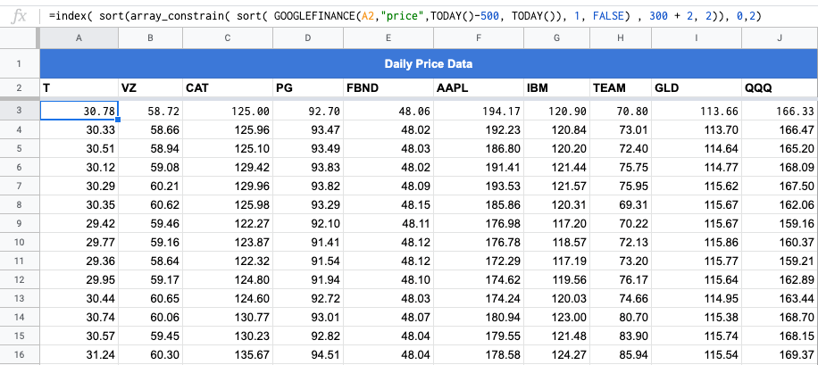Click the fill handle on cell A3
Image resolution: width=818 pixels, height=365 pixels.
[119, 120]
